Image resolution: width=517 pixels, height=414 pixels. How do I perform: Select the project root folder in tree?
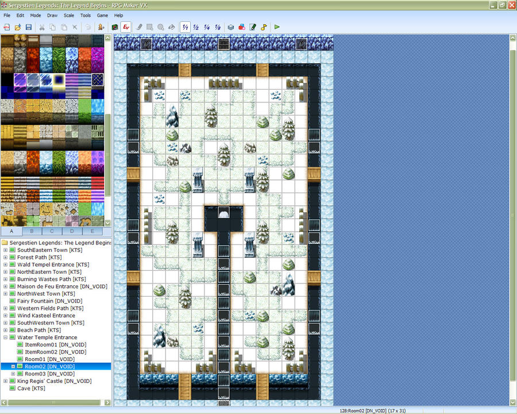pos(59,243)
